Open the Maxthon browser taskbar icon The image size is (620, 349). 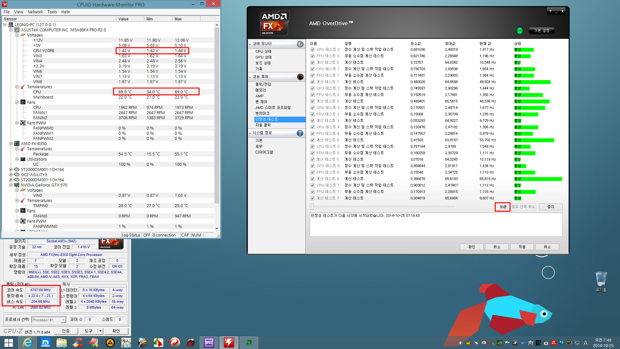click(x=46, y=343)
